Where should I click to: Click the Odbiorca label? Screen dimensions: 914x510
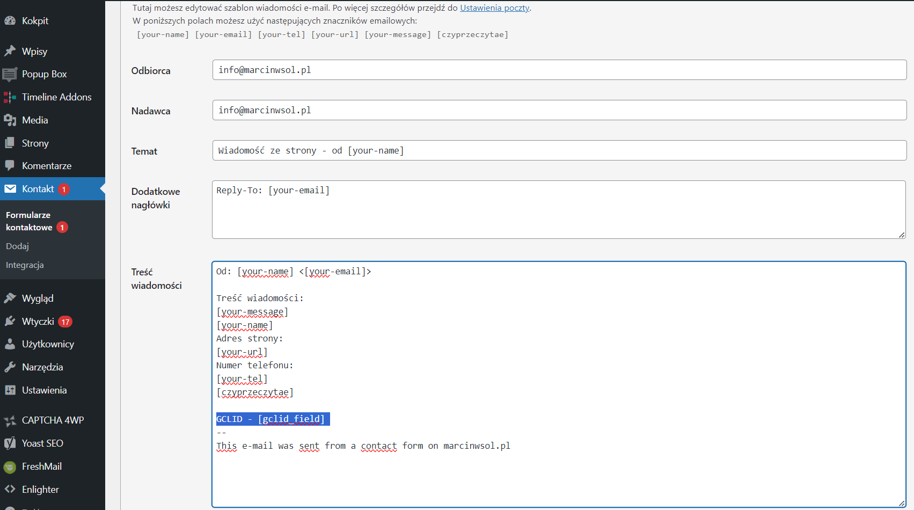[151, 71]
